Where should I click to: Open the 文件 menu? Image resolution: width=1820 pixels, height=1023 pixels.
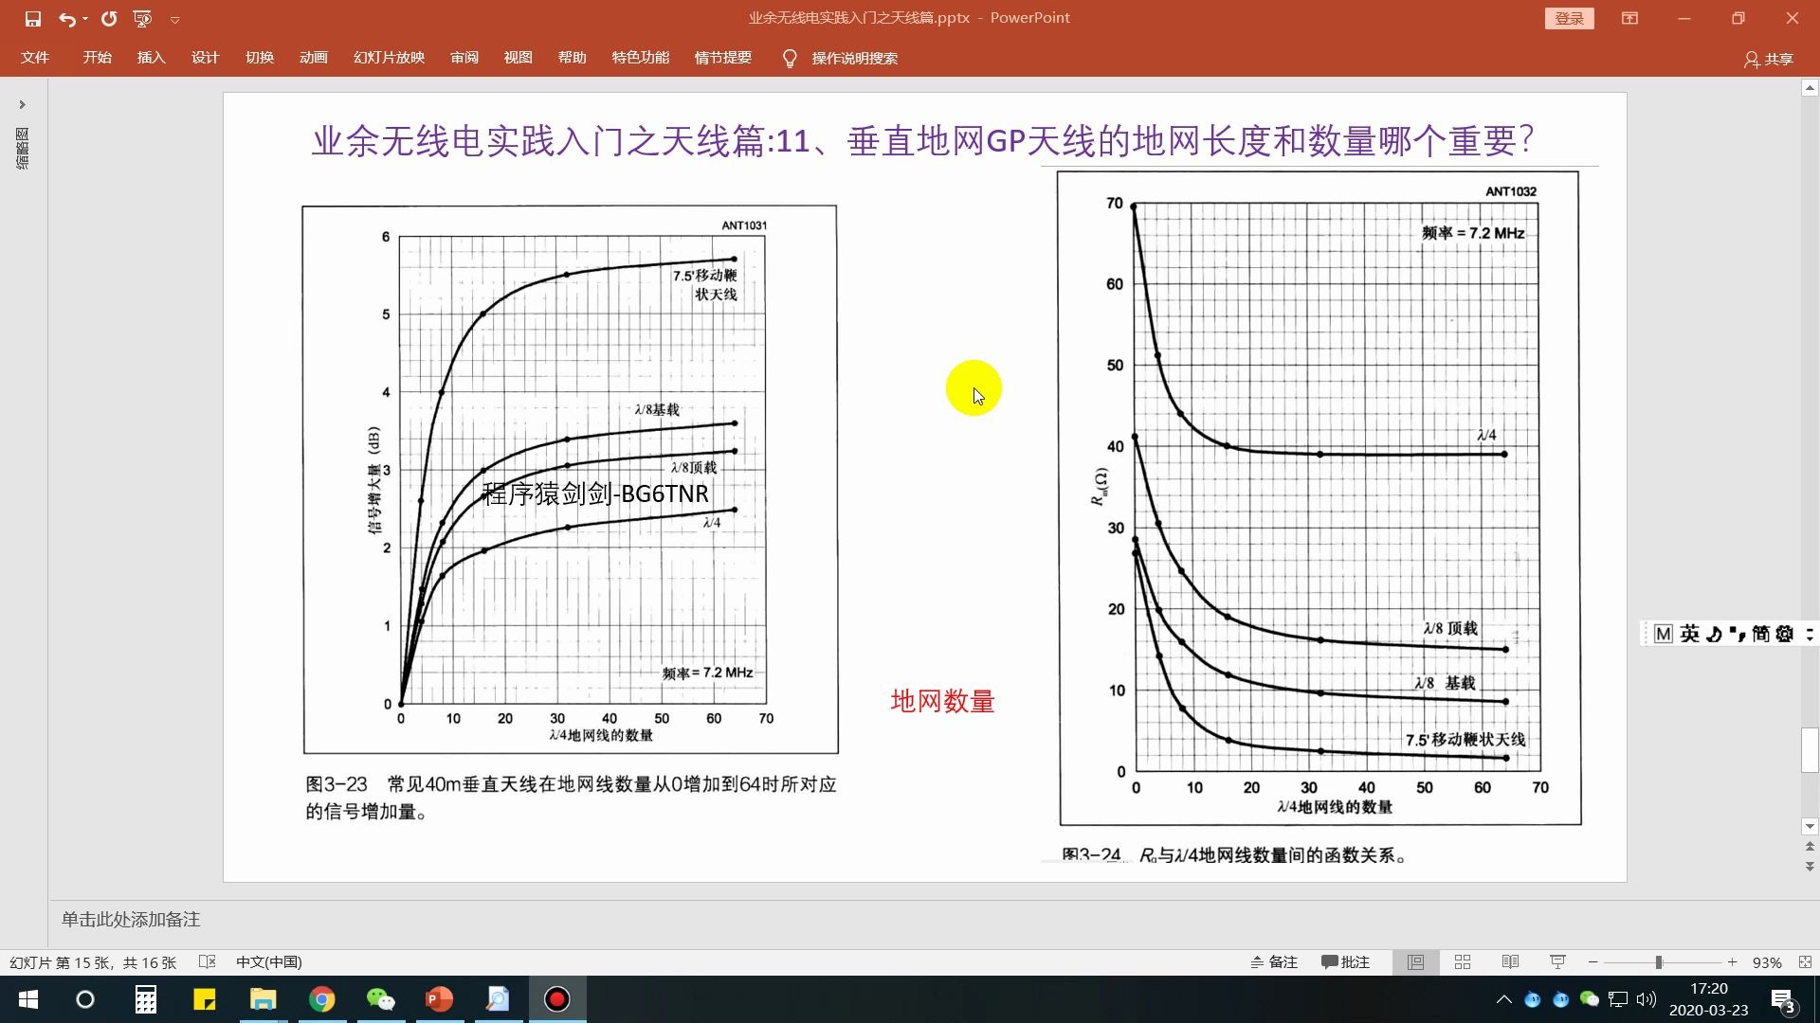click(x=35, y=58)
